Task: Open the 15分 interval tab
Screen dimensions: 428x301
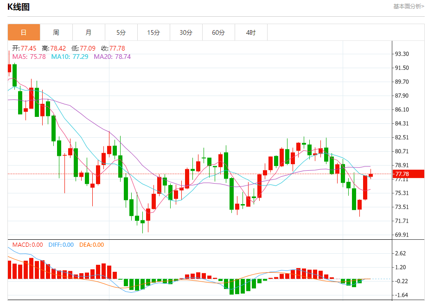Action: pos(153,32)
